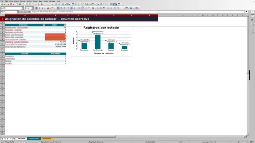Click the AutoFilter funnel icon
Image resolution: width=255 pixels, height=143 pixels.
point(82,4)
